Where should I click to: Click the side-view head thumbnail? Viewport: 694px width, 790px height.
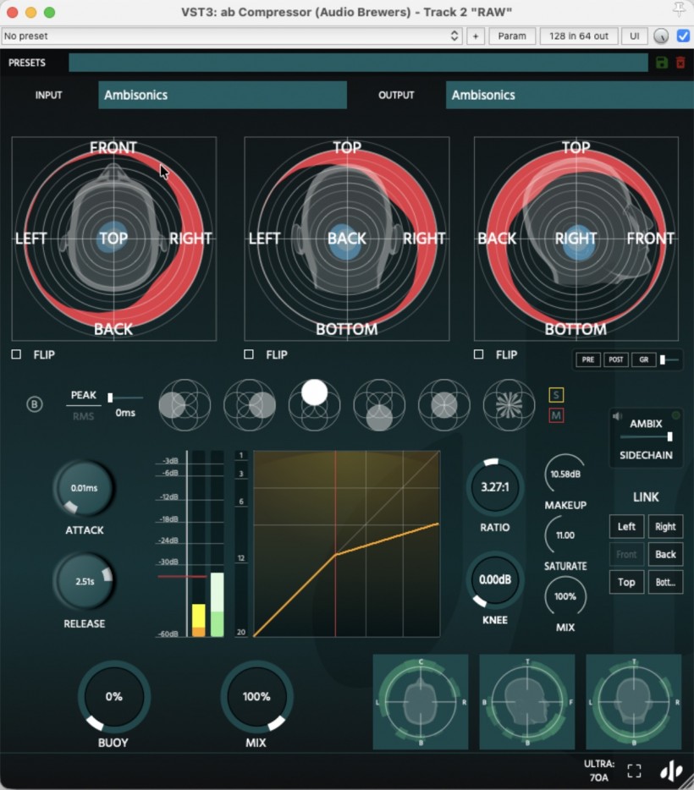coord(526,702)
